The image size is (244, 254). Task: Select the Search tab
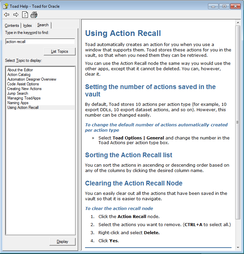tap(43, 25)
